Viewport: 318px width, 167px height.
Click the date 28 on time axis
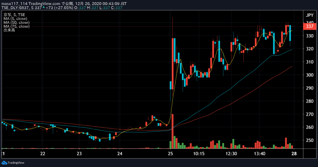click(294, 154)
